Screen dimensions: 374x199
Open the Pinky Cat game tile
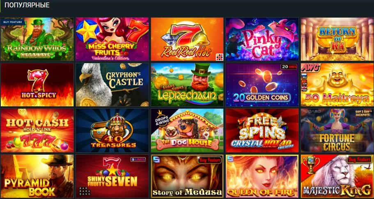pos(262,39)
